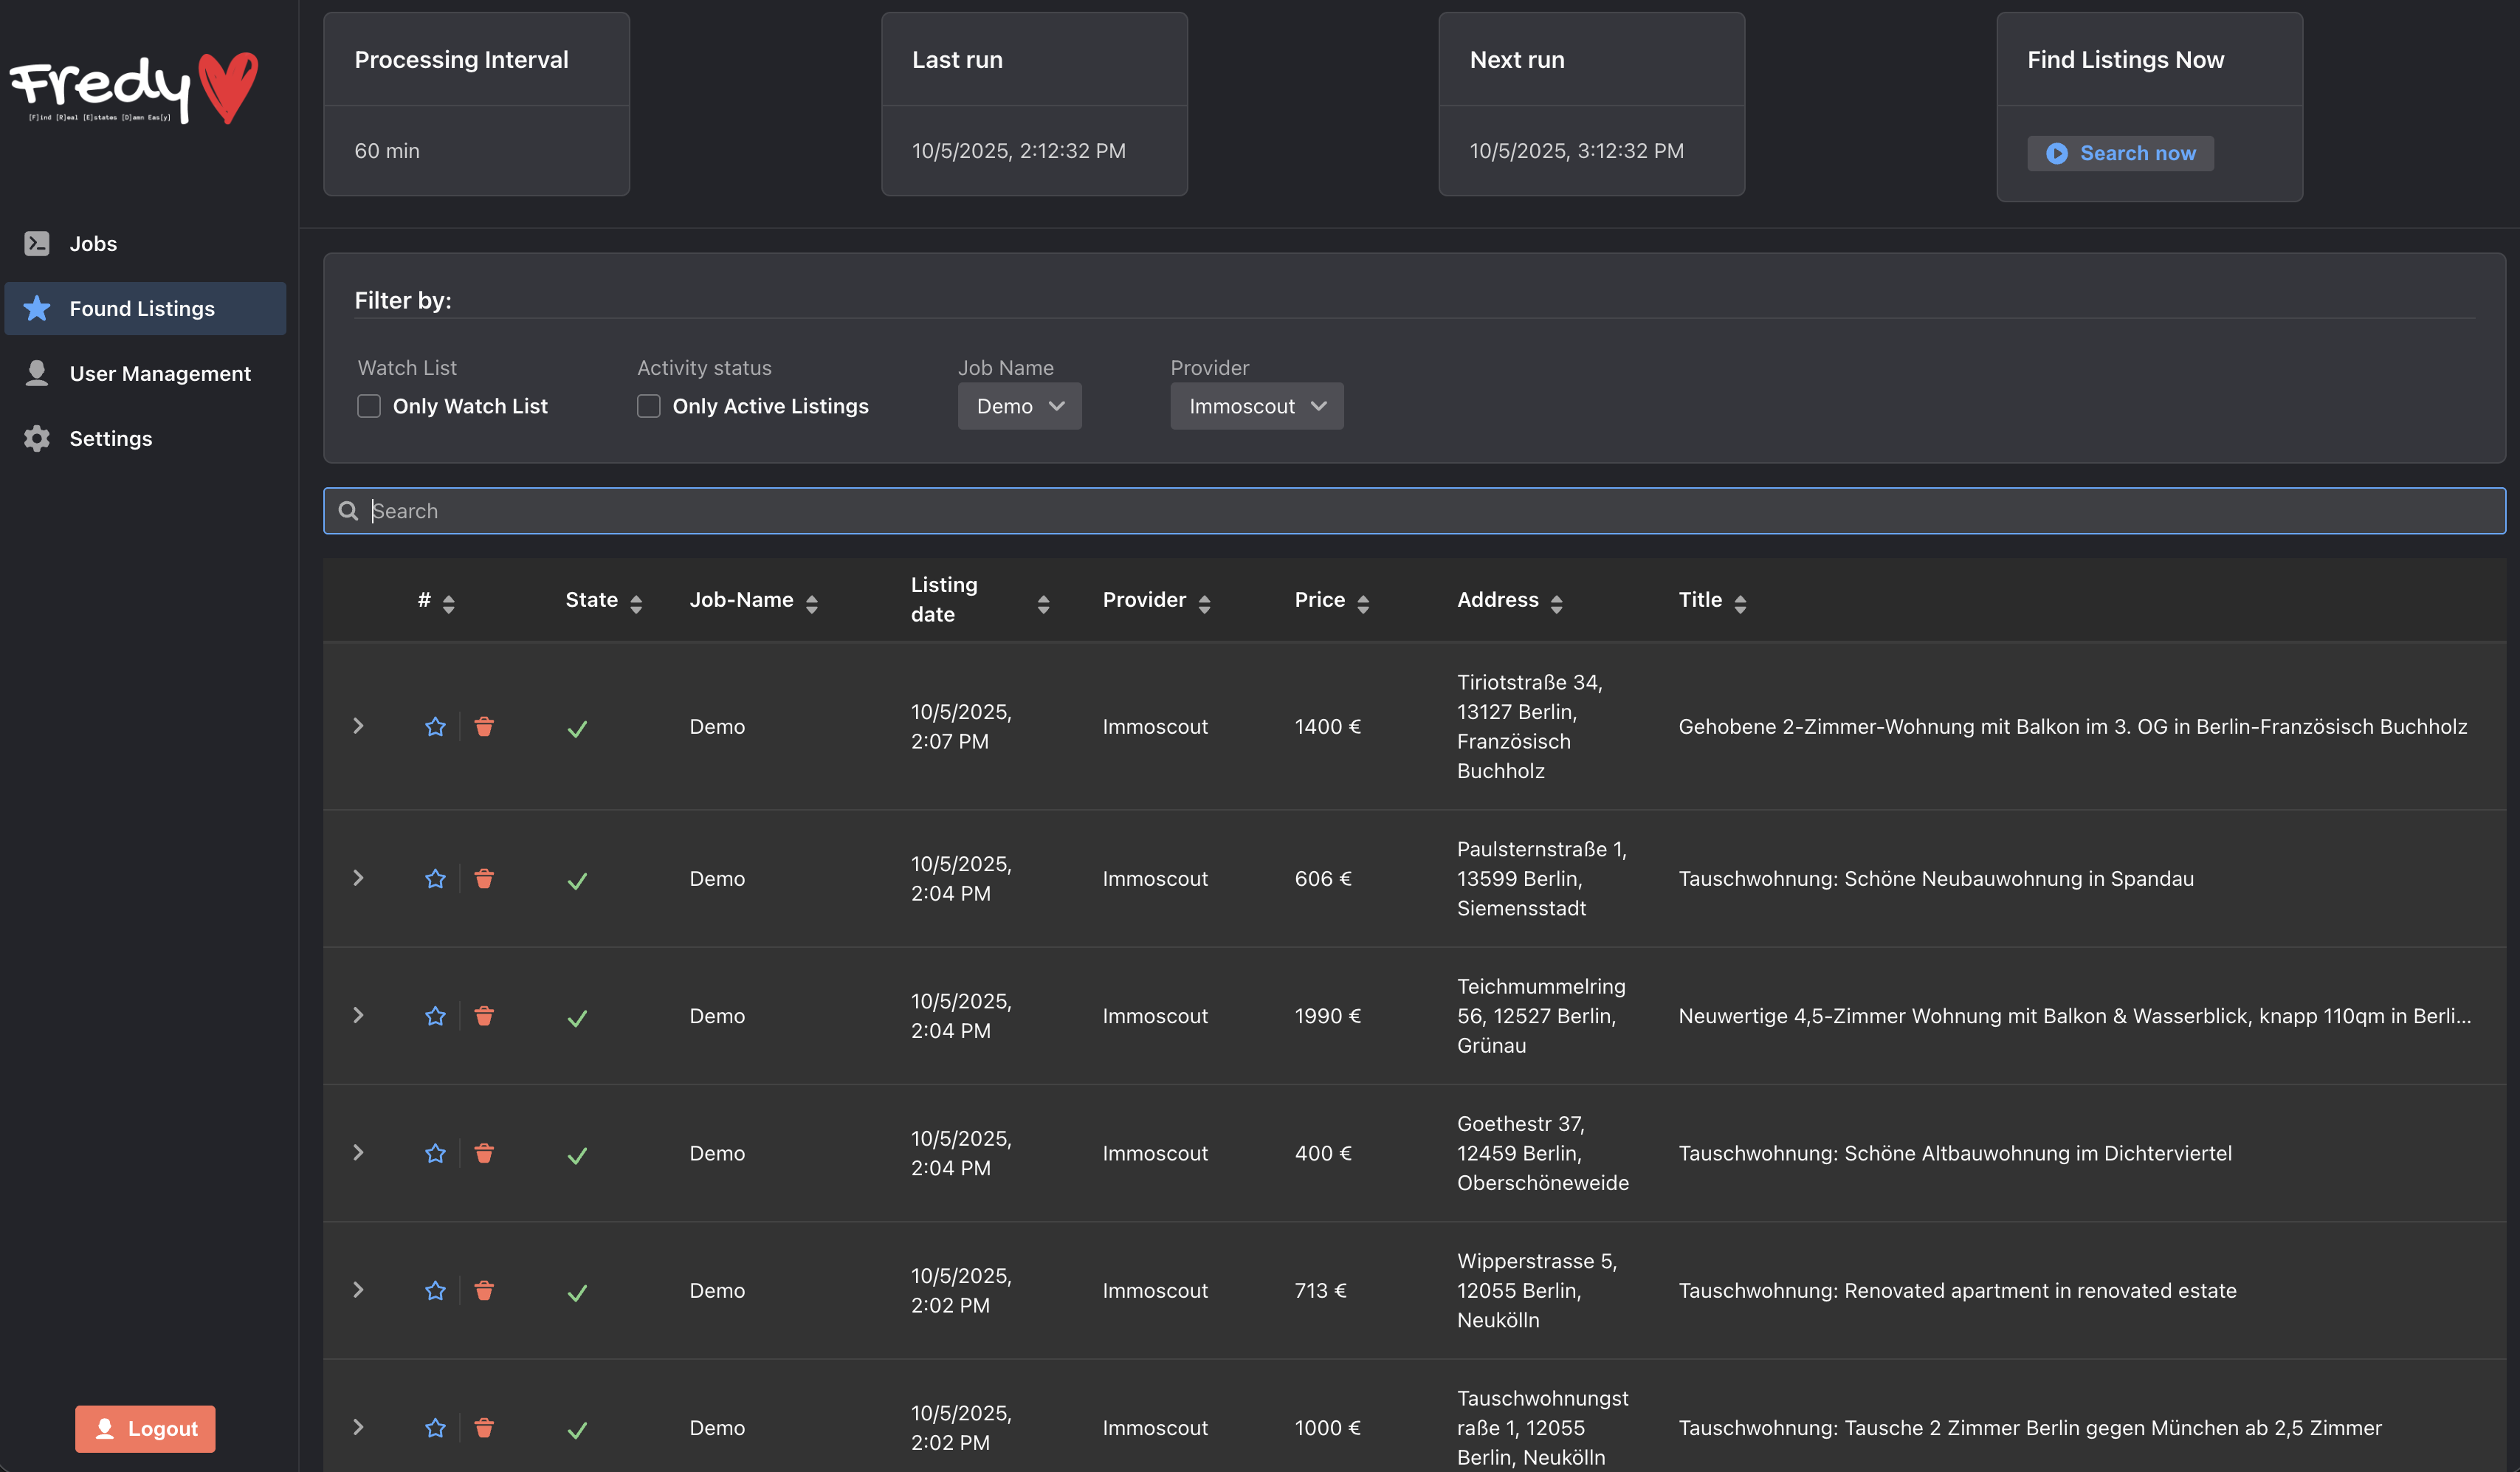
Task: Delete the 1000 € Neukölln listing
Action: pyautogui.click(x=484, y=1428)
